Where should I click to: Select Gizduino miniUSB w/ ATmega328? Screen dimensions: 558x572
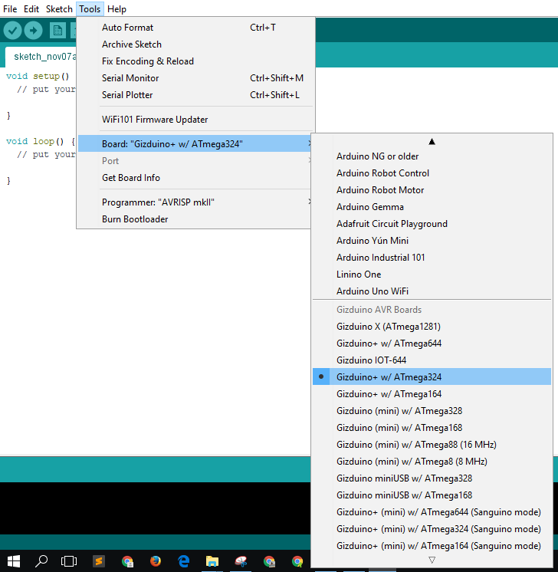click(432, 478)
